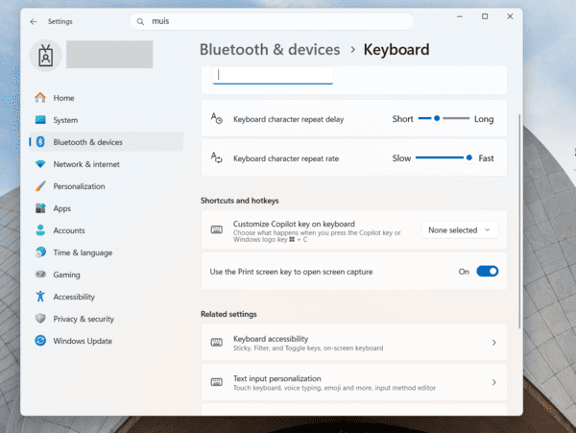The width and height of the screenshot is (576, 433).
Task: Click the Time & language globe icon
Action: [40, 253]
